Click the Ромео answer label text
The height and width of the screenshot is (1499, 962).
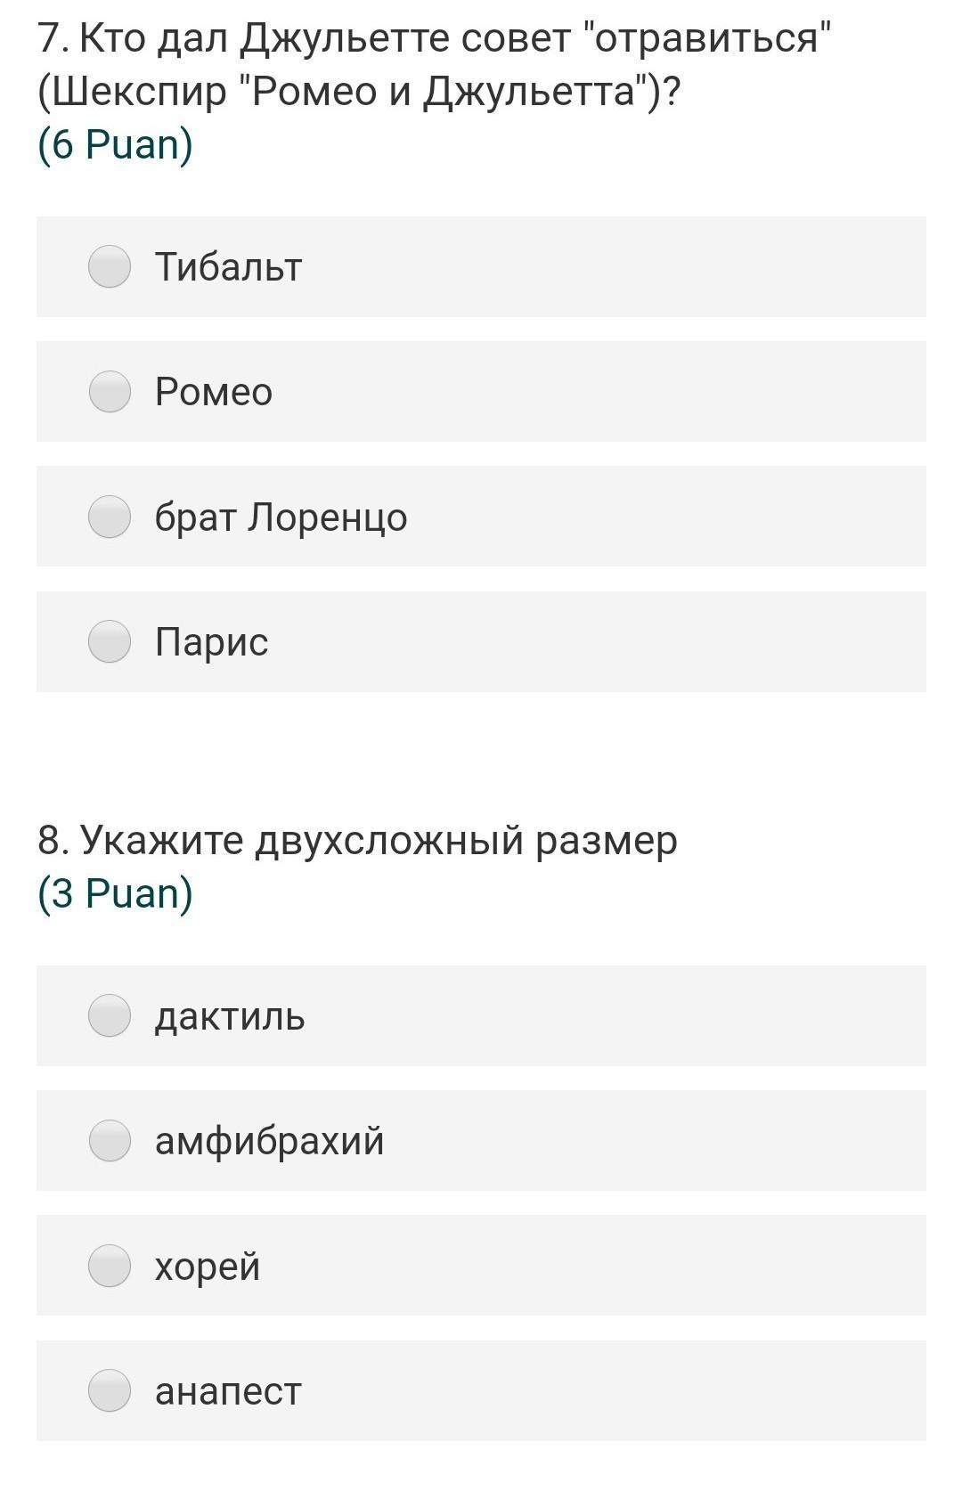pos(214,392)
